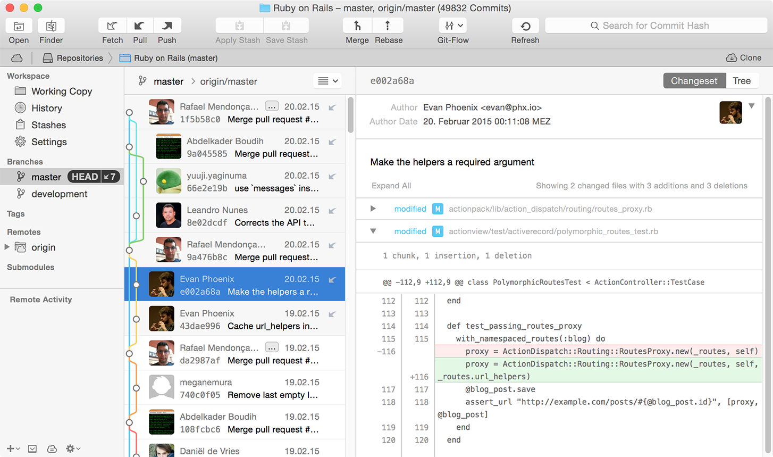The width and height of the screenshot is (773, 457).
Task: Open the Git-Flow dropdown arrow
Action: click(460, 25)
